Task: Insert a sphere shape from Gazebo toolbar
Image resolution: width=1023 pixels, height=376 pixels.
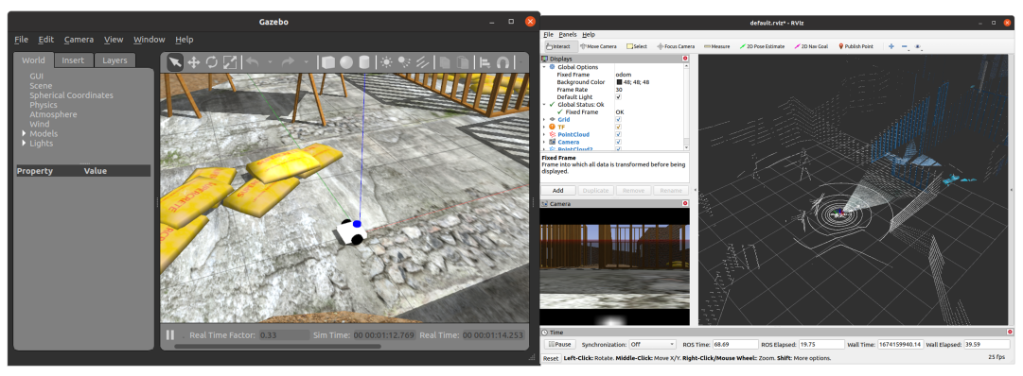Action: [x=346, y=62]
